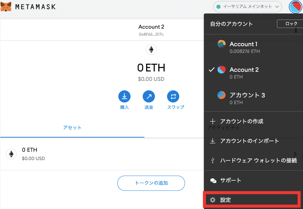Click the 送金 (send) round button
The width and height of the screenshot is (303, 209).
click(148, 96)
